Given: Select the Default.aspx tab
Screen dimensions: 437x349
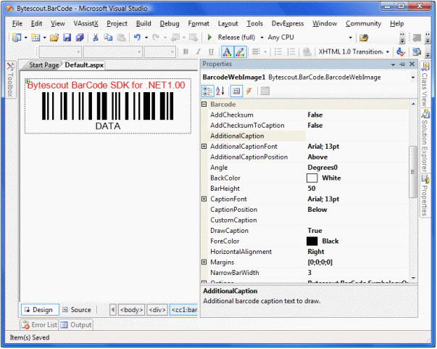Looking at the screenshot, I should coord(84,65).
